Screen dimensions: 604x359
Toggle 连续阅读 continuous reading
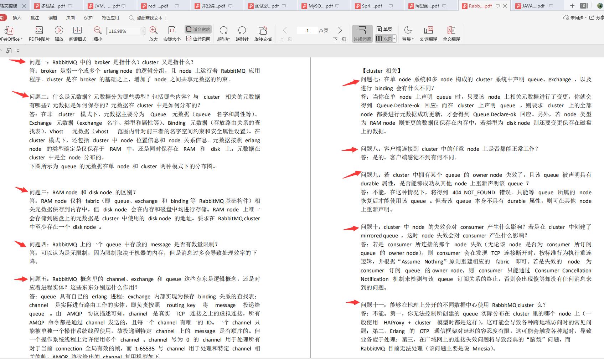362,34
